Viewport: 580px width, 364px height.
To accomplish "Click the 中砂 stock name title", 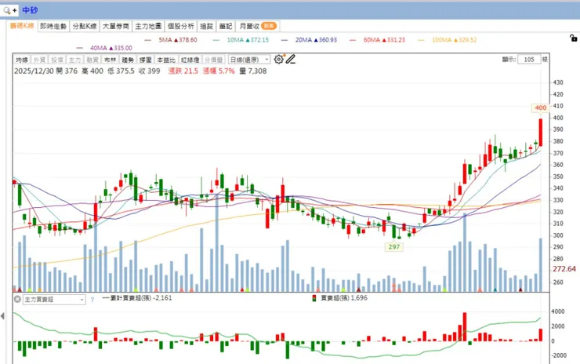I will [x=30, y=10].
